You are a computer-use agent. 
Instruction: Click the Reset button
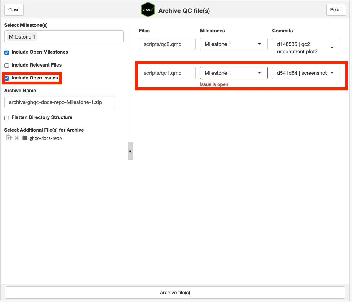pos(336,10)
